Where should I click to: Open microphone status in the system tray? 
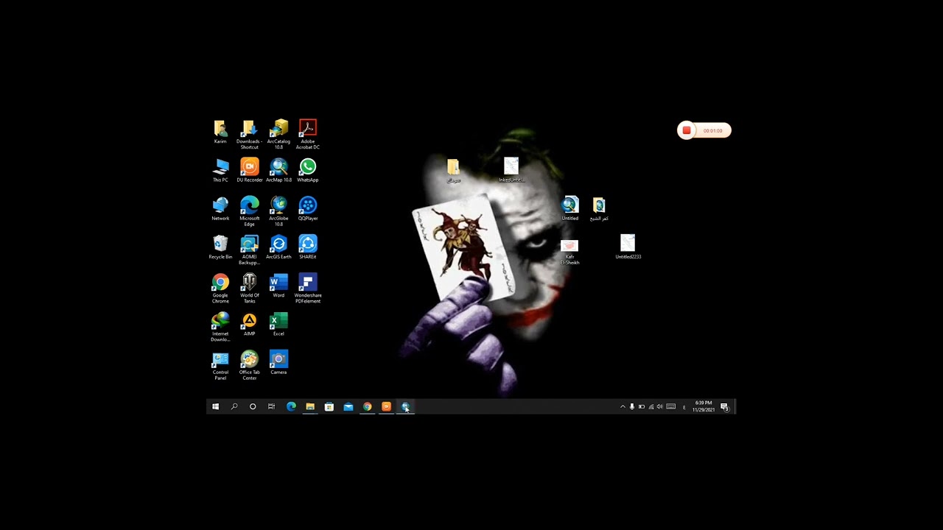tap(632, 406)
